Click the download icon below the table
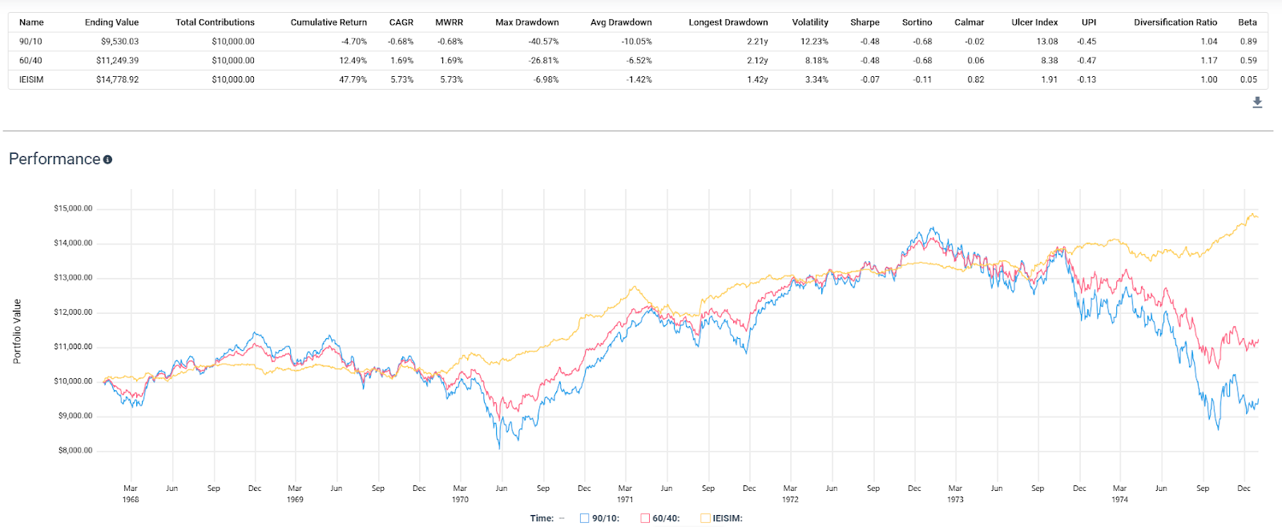This screenshot has height=527, width=1282. pos(1257,103)
